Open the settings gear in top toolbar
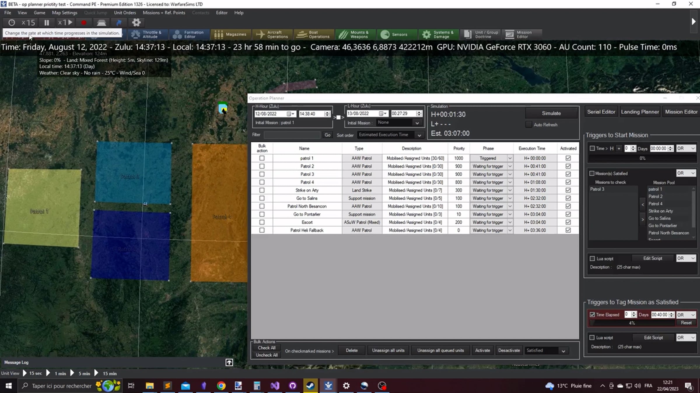The image size is (700, 393). coord(136,22)
